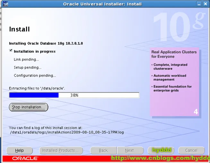Click the Real Application Clusters info panel
Viewport: 210px width, 163px height.
pos(174,82)
